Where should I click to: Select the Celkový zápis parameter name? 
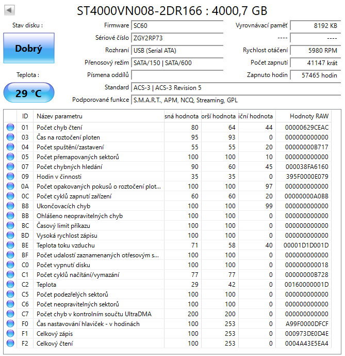coord(55,334)
